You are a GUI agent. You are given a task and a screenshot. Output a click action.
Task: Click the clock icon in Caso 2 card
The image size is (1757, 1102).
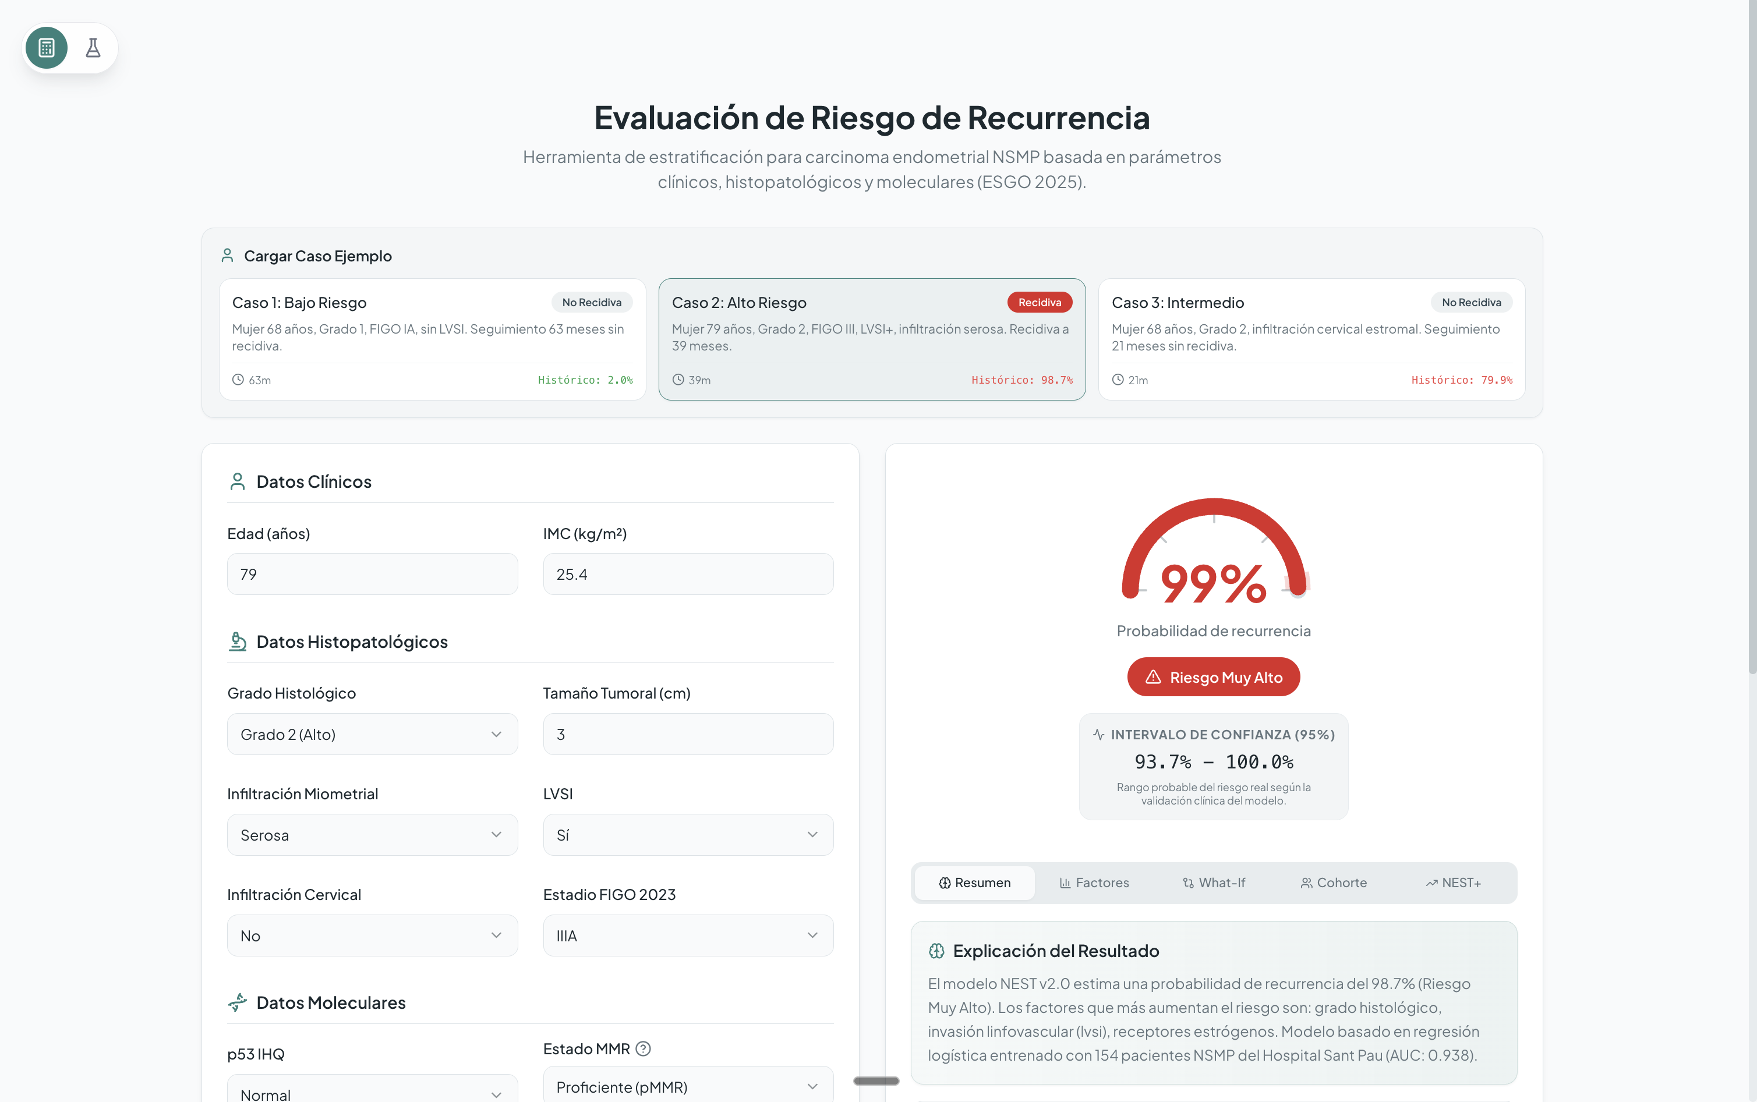point(678,379)
